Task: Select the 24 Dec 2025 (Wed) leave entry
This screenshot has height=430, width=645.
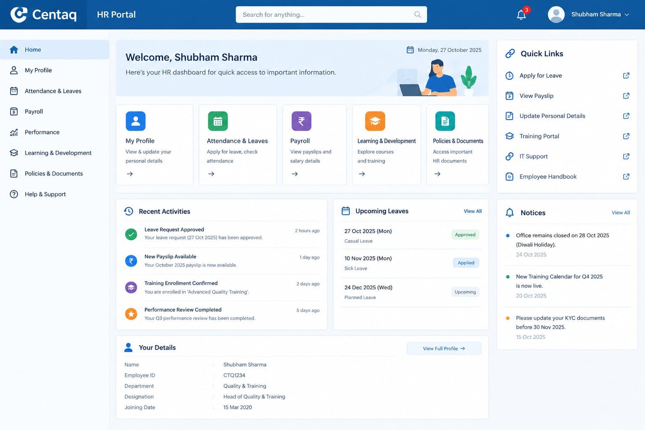Action: (411, 292)
